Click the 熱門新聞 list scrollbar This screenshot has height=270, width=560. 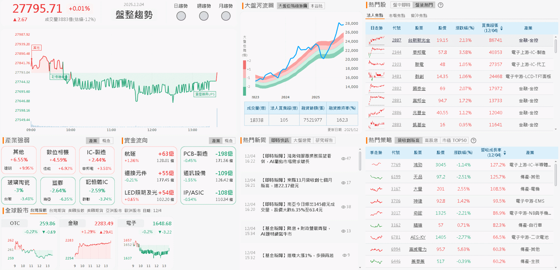click(360, 161)
